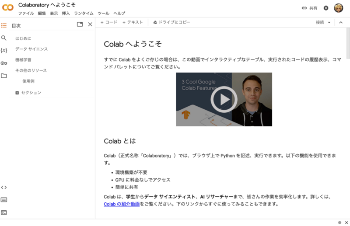The height and width of the screenshot is (226, 350).
Task: Click the Colaboratory へようこそ notebook title
Action: [47, 5]
